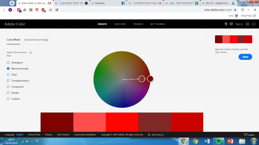
Task: Click the theme preview strip above Save
Action: click(x=233, y=39)
